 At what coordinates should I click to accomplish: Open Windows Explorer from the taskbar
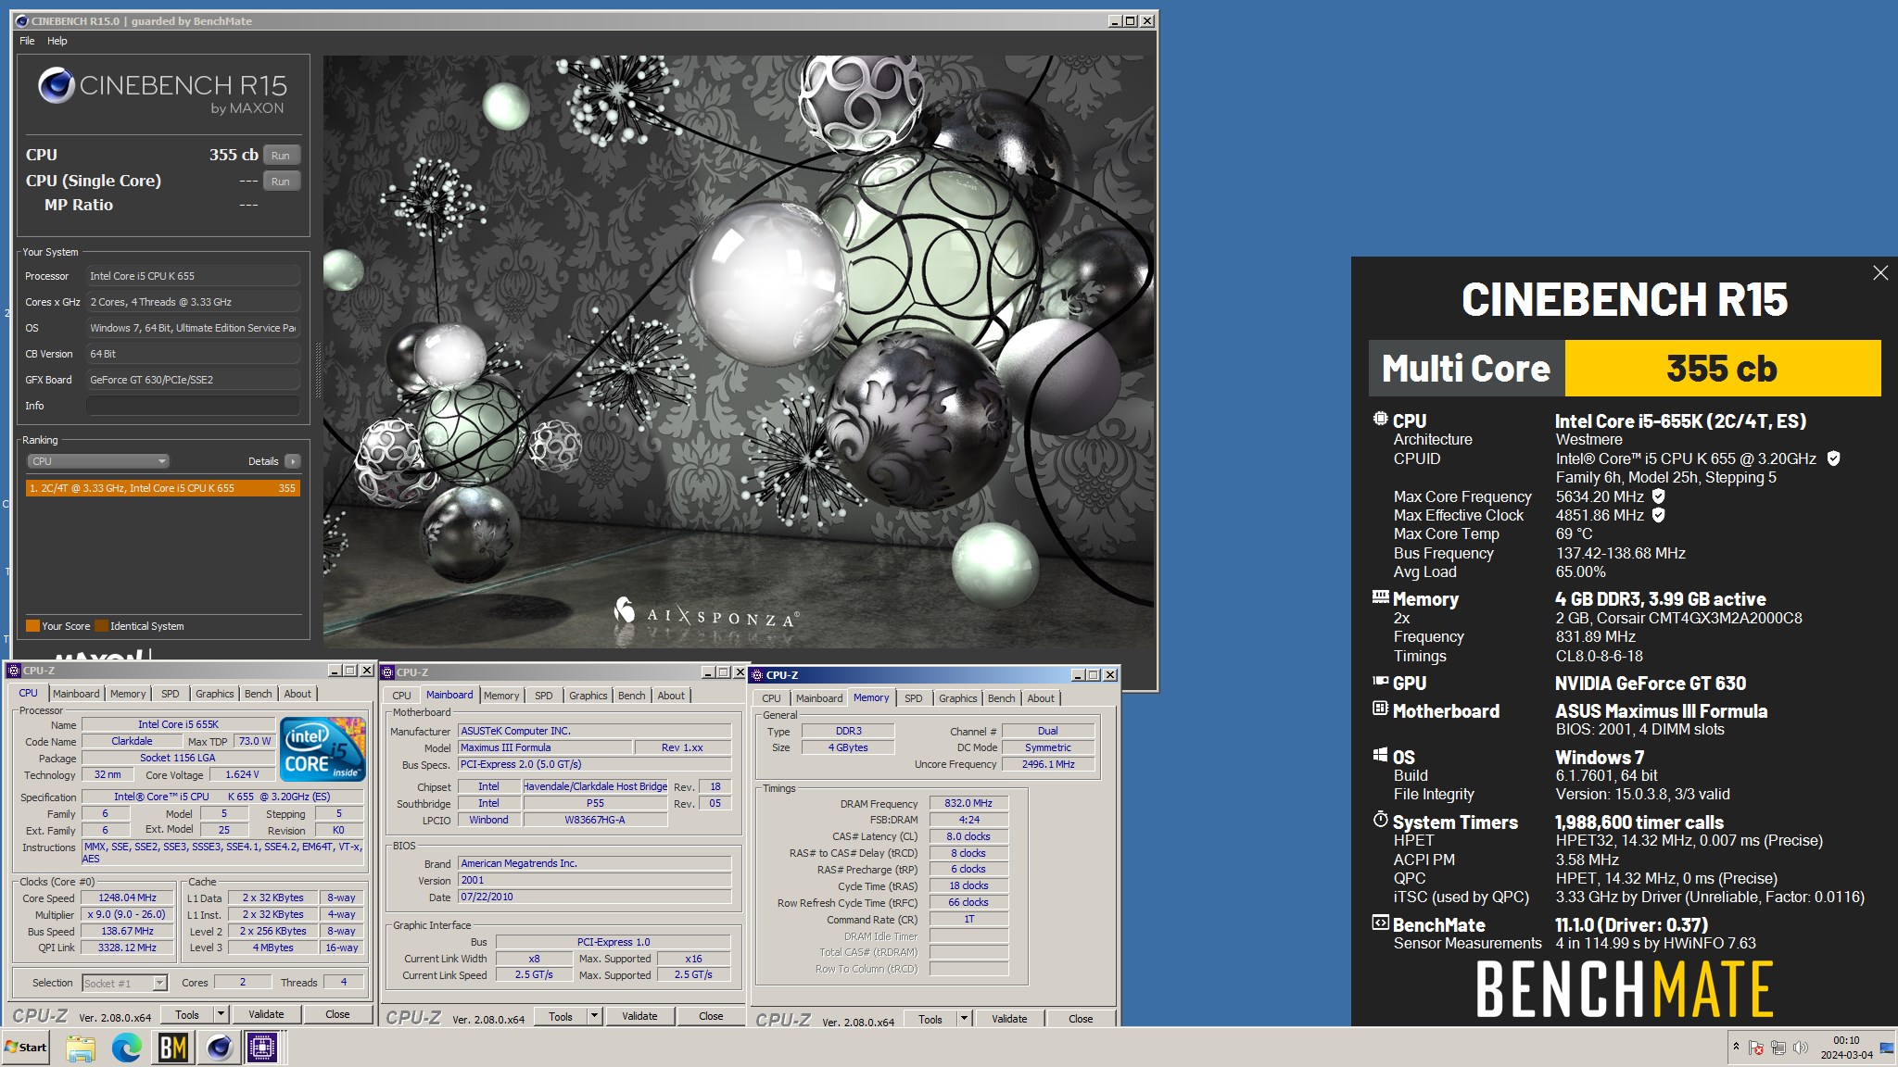pyautogui.click(x=81, y=1048)
